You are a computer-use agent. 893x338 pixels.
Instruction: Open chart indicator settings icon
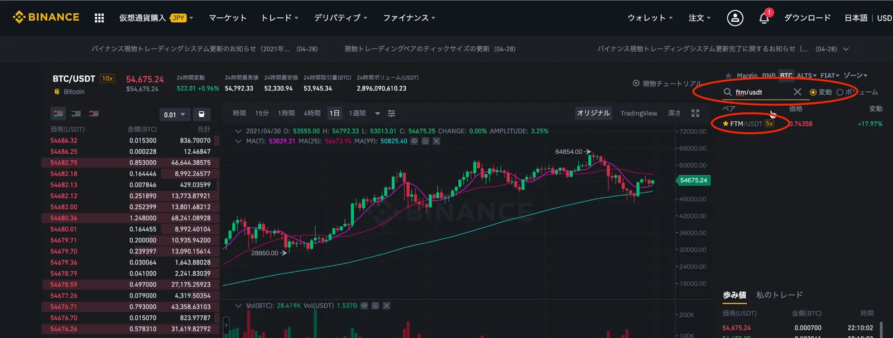tap(392, 113)
